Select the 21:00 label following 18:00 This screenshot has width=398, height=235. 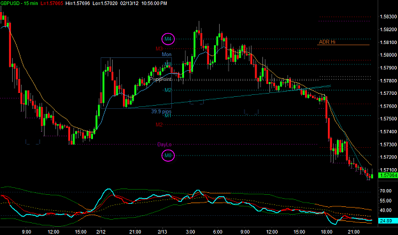[x=353, y=232]
